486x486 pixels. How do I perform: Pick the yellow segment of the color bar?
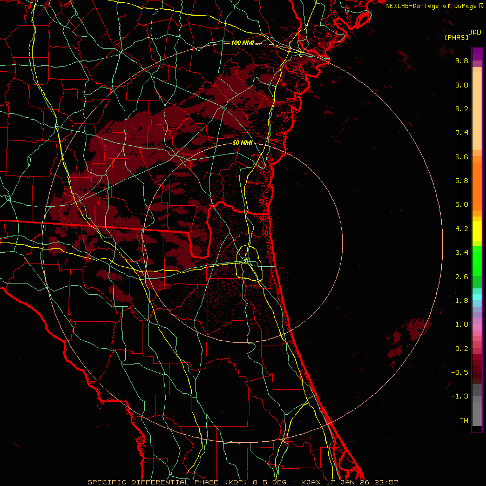click(477, 231)
